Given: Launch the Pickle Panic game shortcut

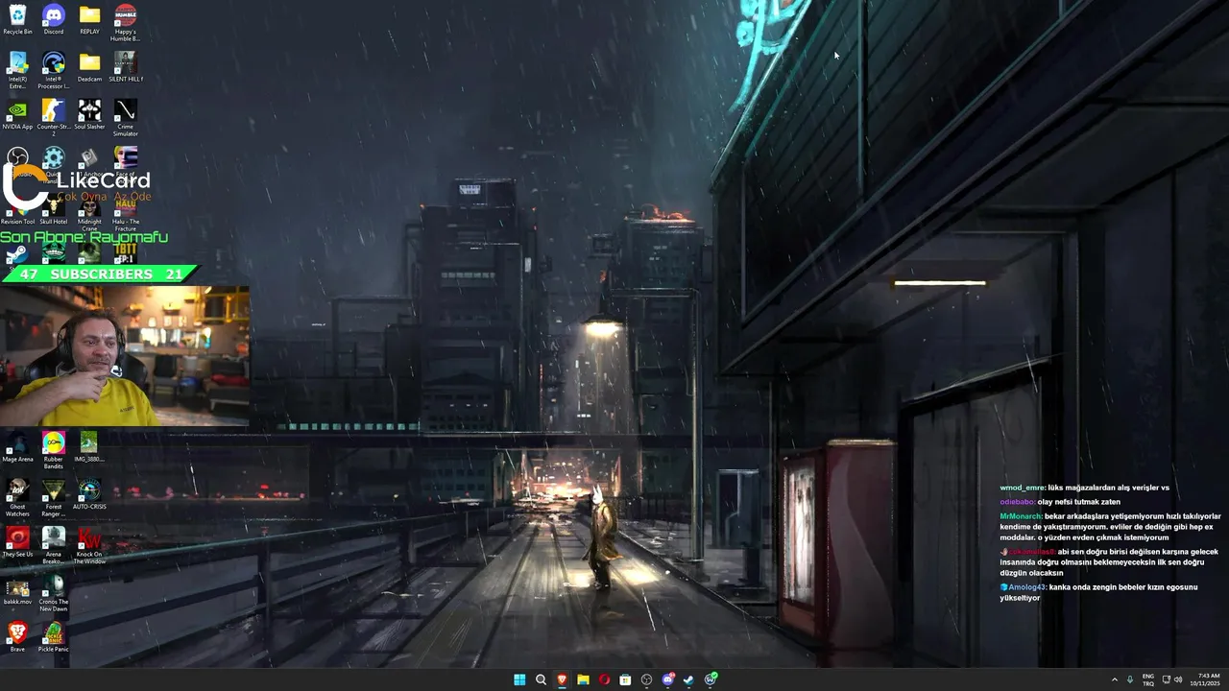Looking at the screenshot, I should point(54,637).
